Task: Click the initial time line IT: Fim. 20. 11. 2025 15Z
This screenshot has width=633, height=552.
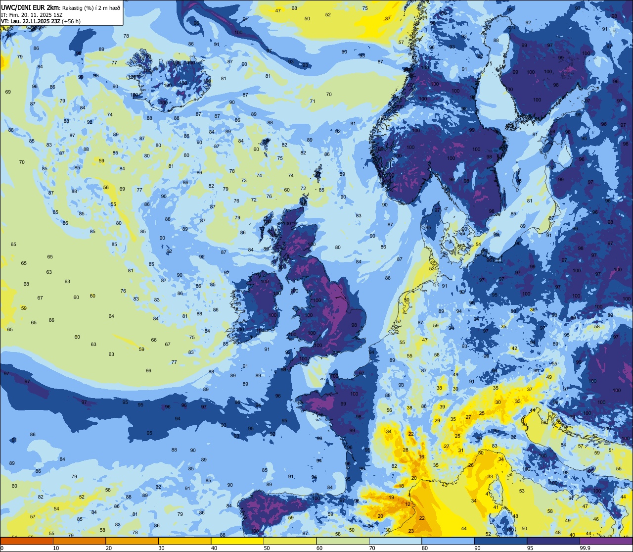Action: click(32, 14)
